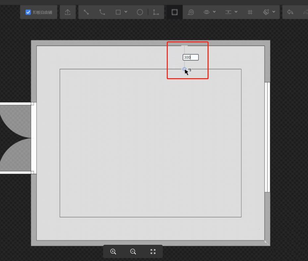Select the rectangle drawing tool
The width and height of the screenshot is (308, 261).
118,12
